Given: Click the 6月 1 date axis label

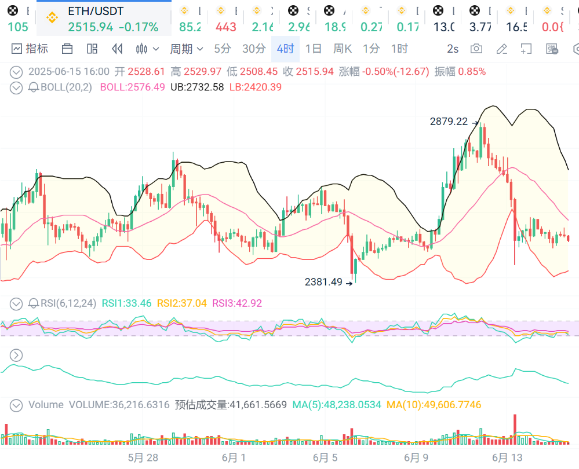Looking at the screenshot, I should pyautogui.click(x=234, y=458).
